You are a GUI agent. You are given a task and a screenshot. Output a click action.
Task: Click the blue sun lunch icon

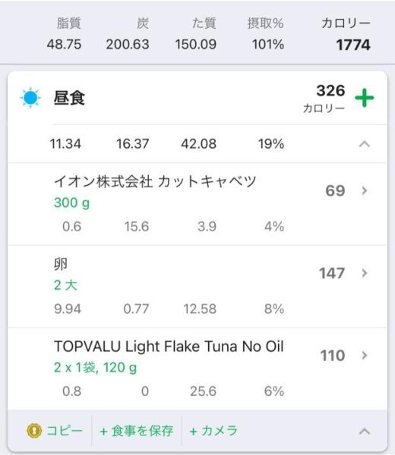coord(30,98)
